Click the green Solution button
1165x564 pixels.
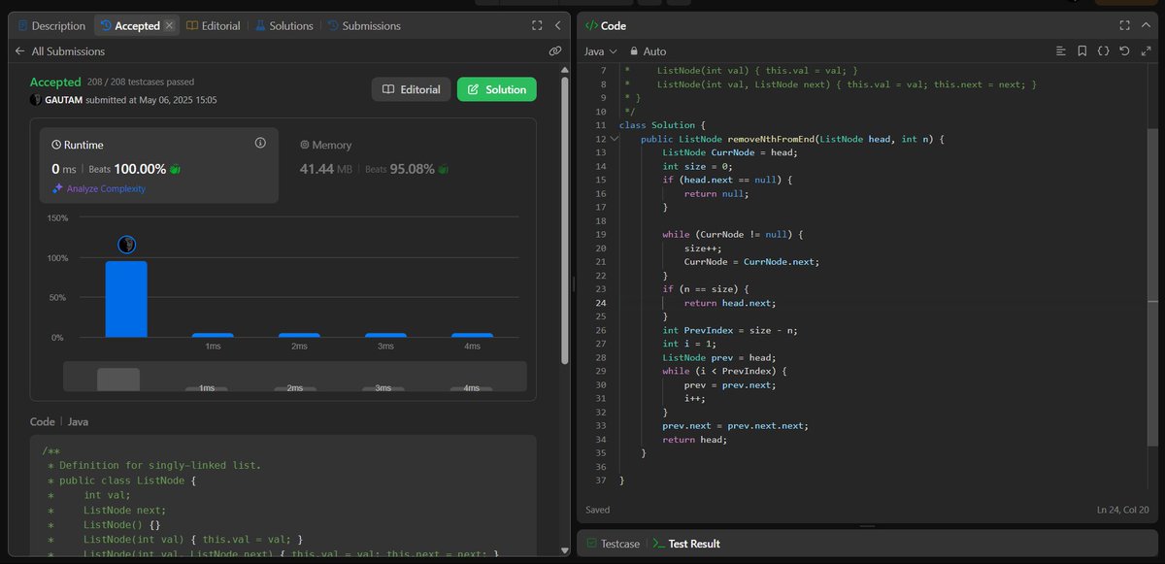497,89
